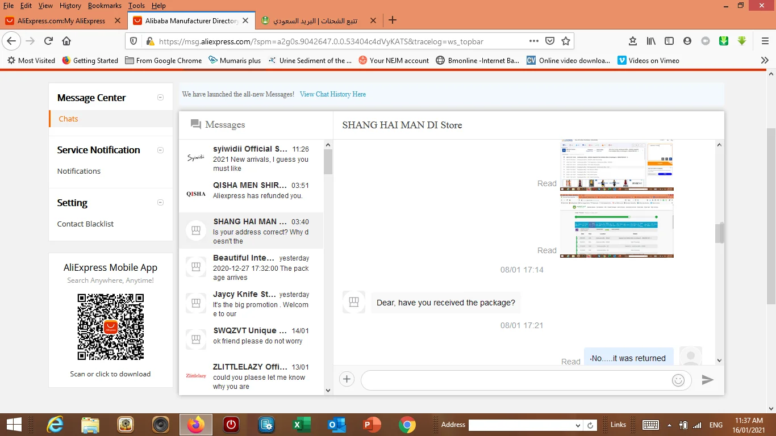Open the QISHA MEN SHIRT conversation
The image size is (776, 436).
(x=251, y=194)
